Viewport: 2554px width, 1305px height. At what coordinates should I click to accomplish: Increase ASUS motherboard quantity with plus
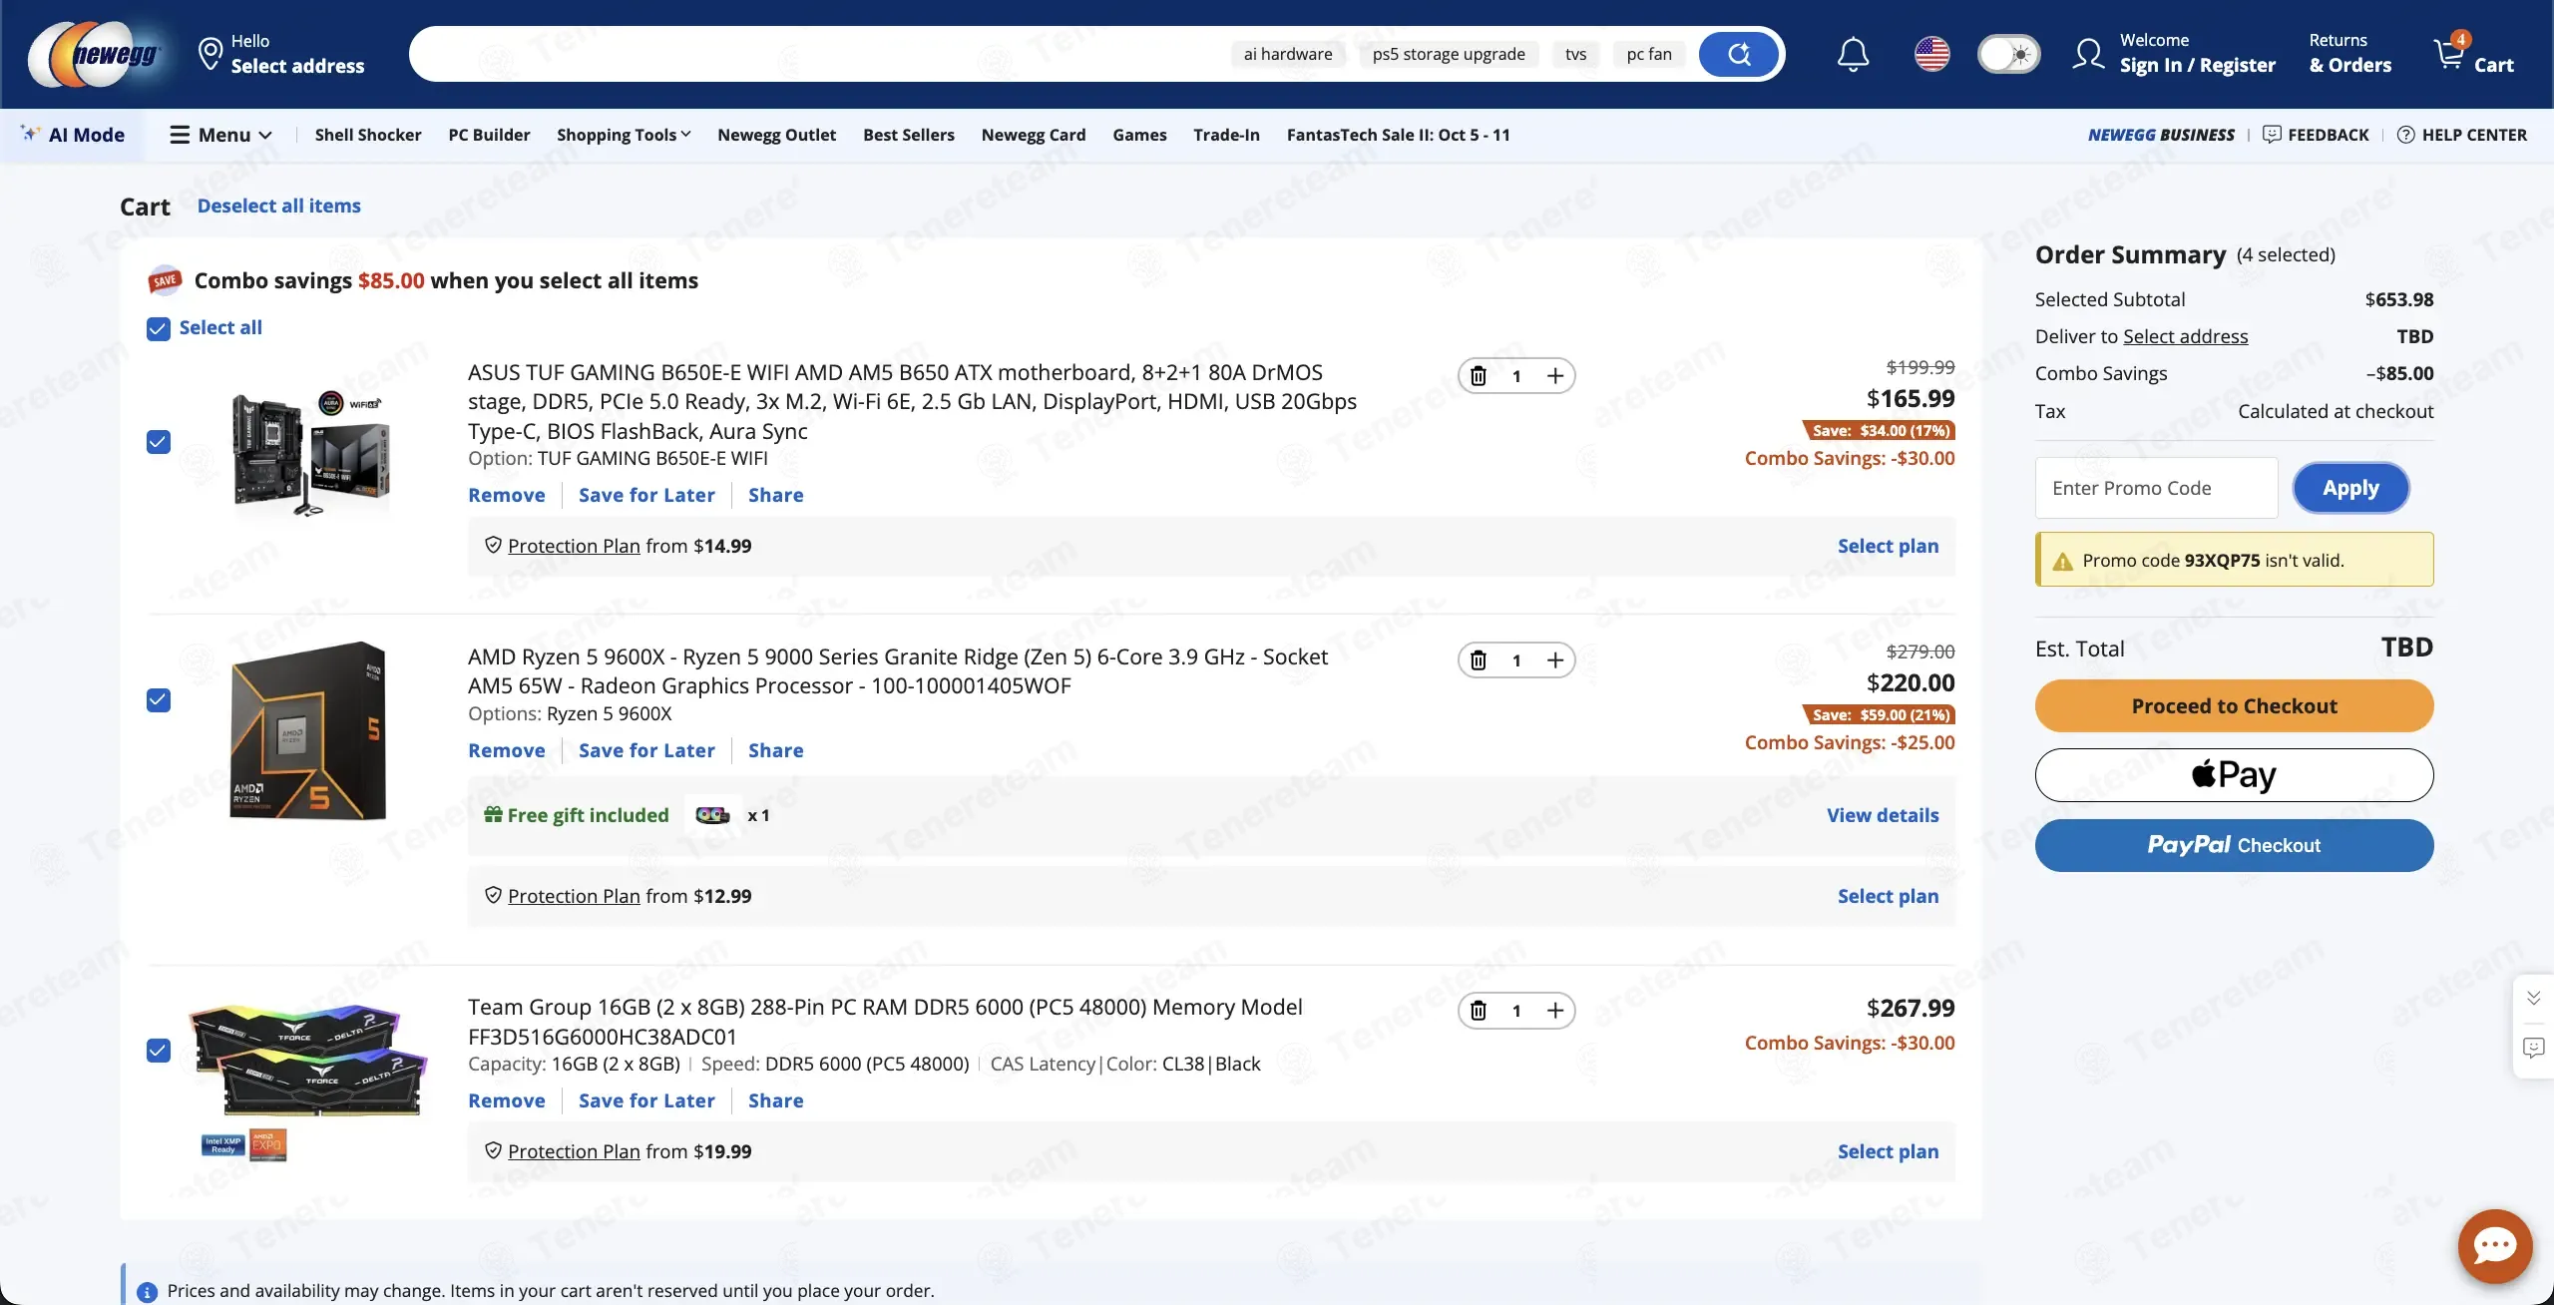(x=1554, y=376)
